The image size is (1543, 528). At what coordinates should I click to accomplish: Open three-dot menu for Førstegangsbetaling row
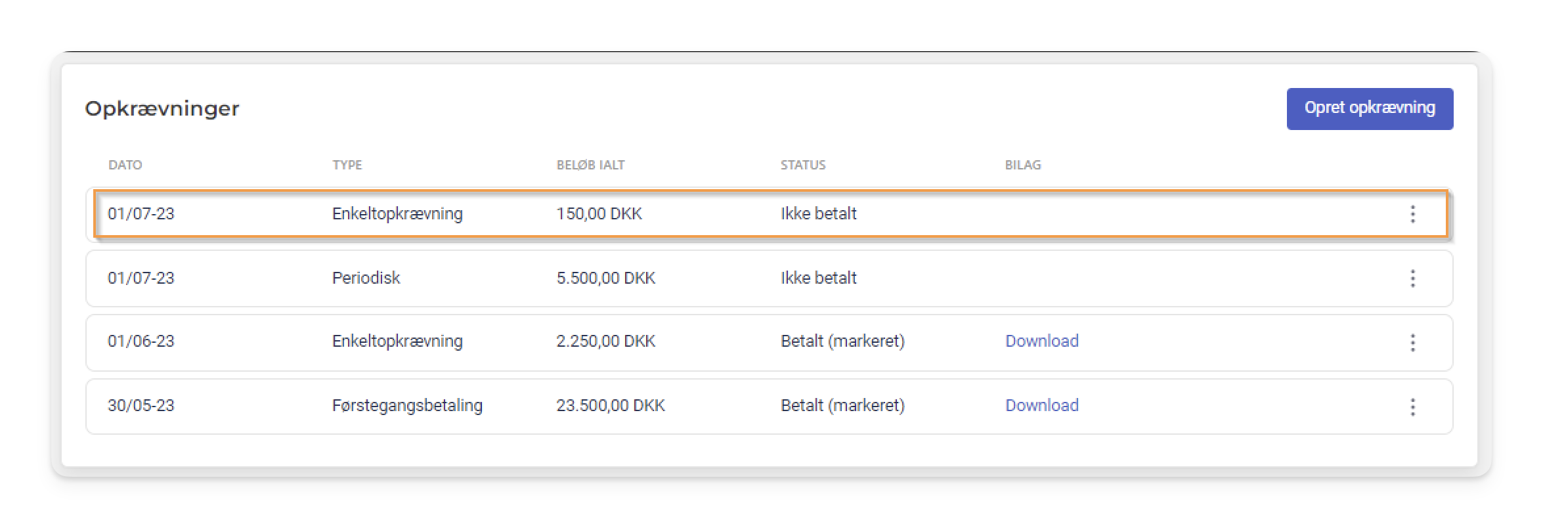(x=1412, y=407)
